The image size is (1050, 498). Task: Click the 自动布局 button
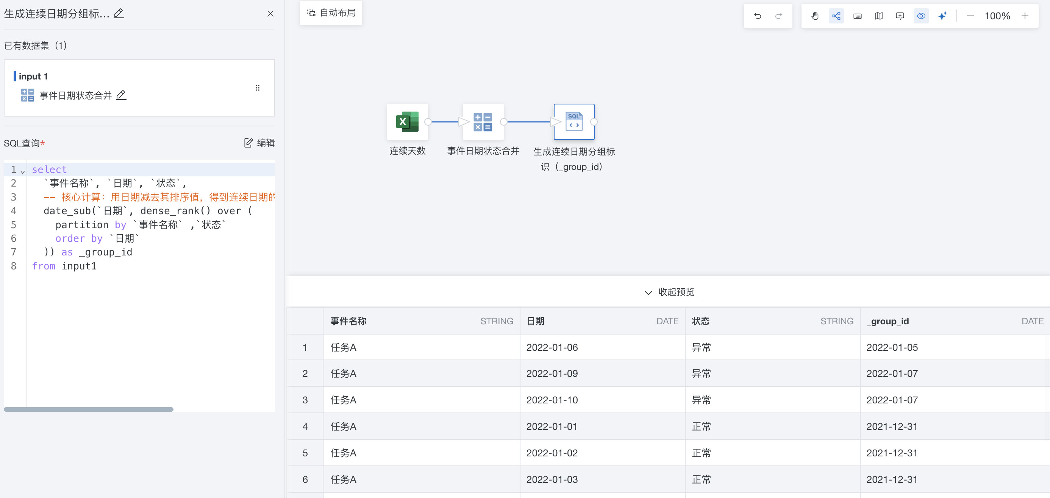coord(331,13)
